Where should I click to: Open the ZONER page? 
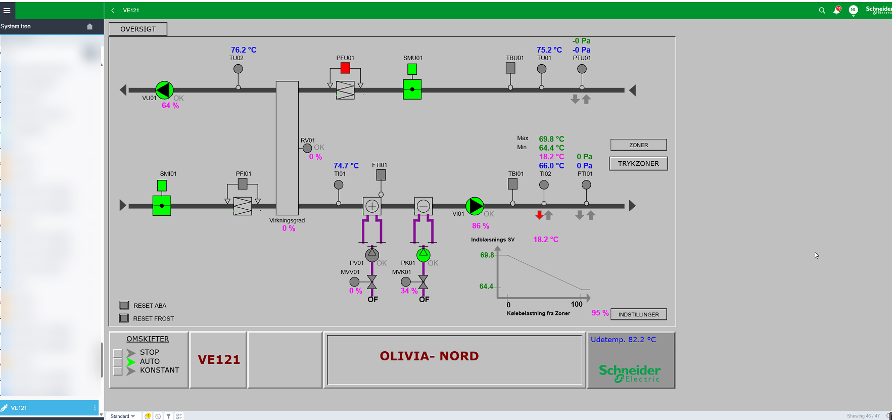point(639,145)
